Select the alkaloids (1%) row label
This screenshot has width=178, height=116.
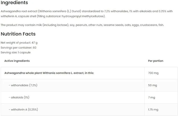click(19, 97)
